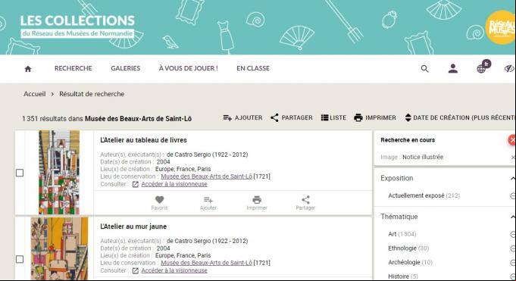516x281 pixels.
Task: Change language via the globe icon
Action: pyautogui.click(x=481, y=68)
